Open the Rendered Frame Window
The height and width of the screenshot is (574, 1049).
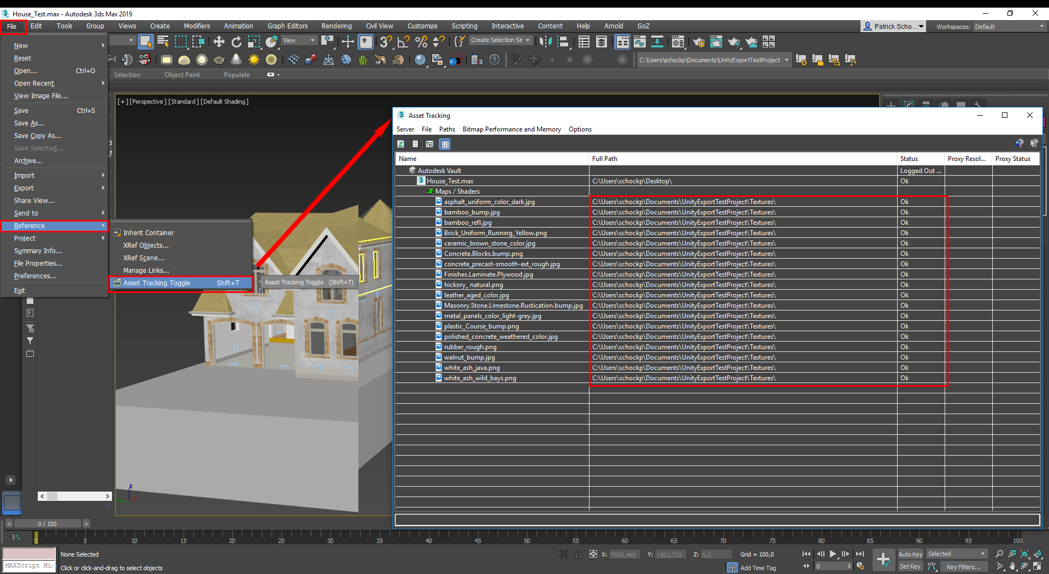coord(716,41)
